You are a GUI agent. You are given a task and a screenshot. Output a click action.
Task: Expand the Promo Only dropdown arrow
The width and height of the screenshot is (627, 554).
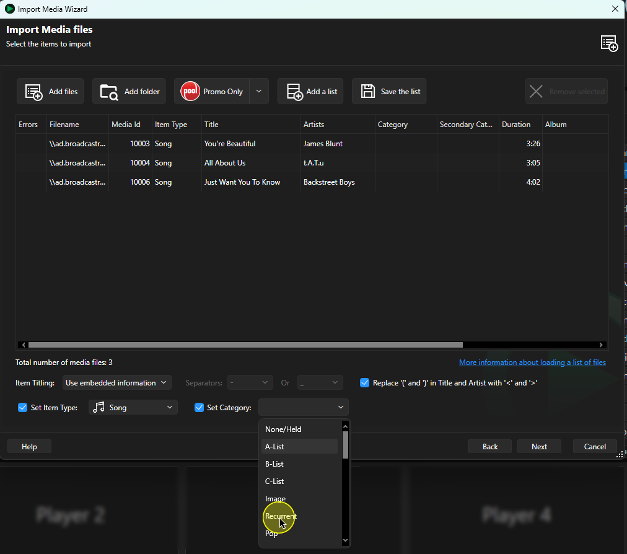pyautogui.click(x=259, y=91)
